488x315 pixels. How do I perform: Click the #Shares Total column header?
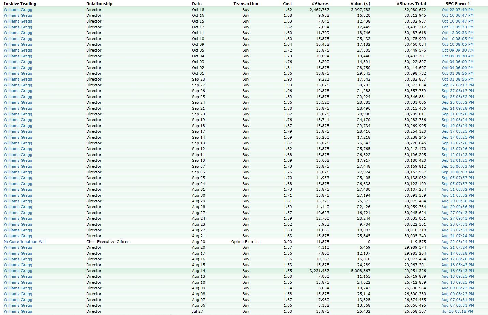coord(411,4)
